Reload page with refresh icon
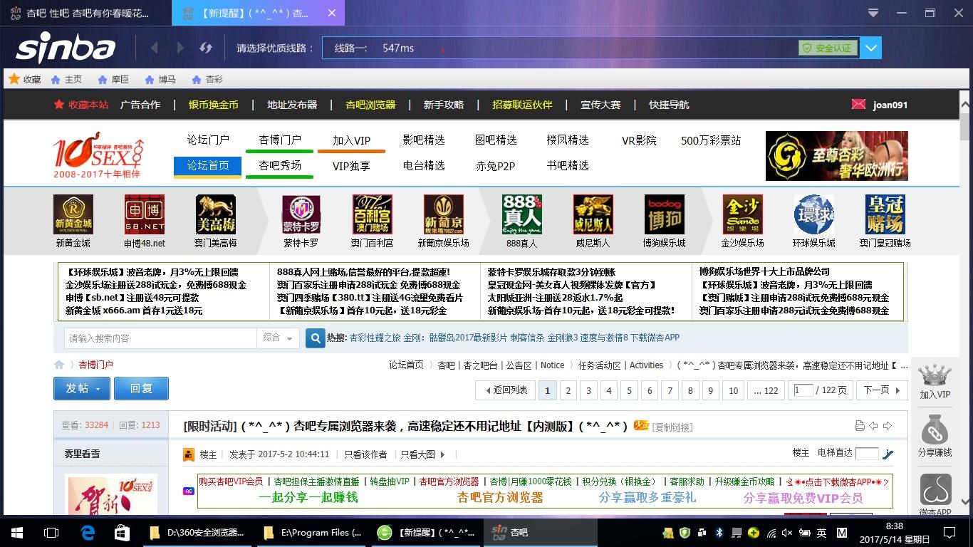 click(206, 48)
